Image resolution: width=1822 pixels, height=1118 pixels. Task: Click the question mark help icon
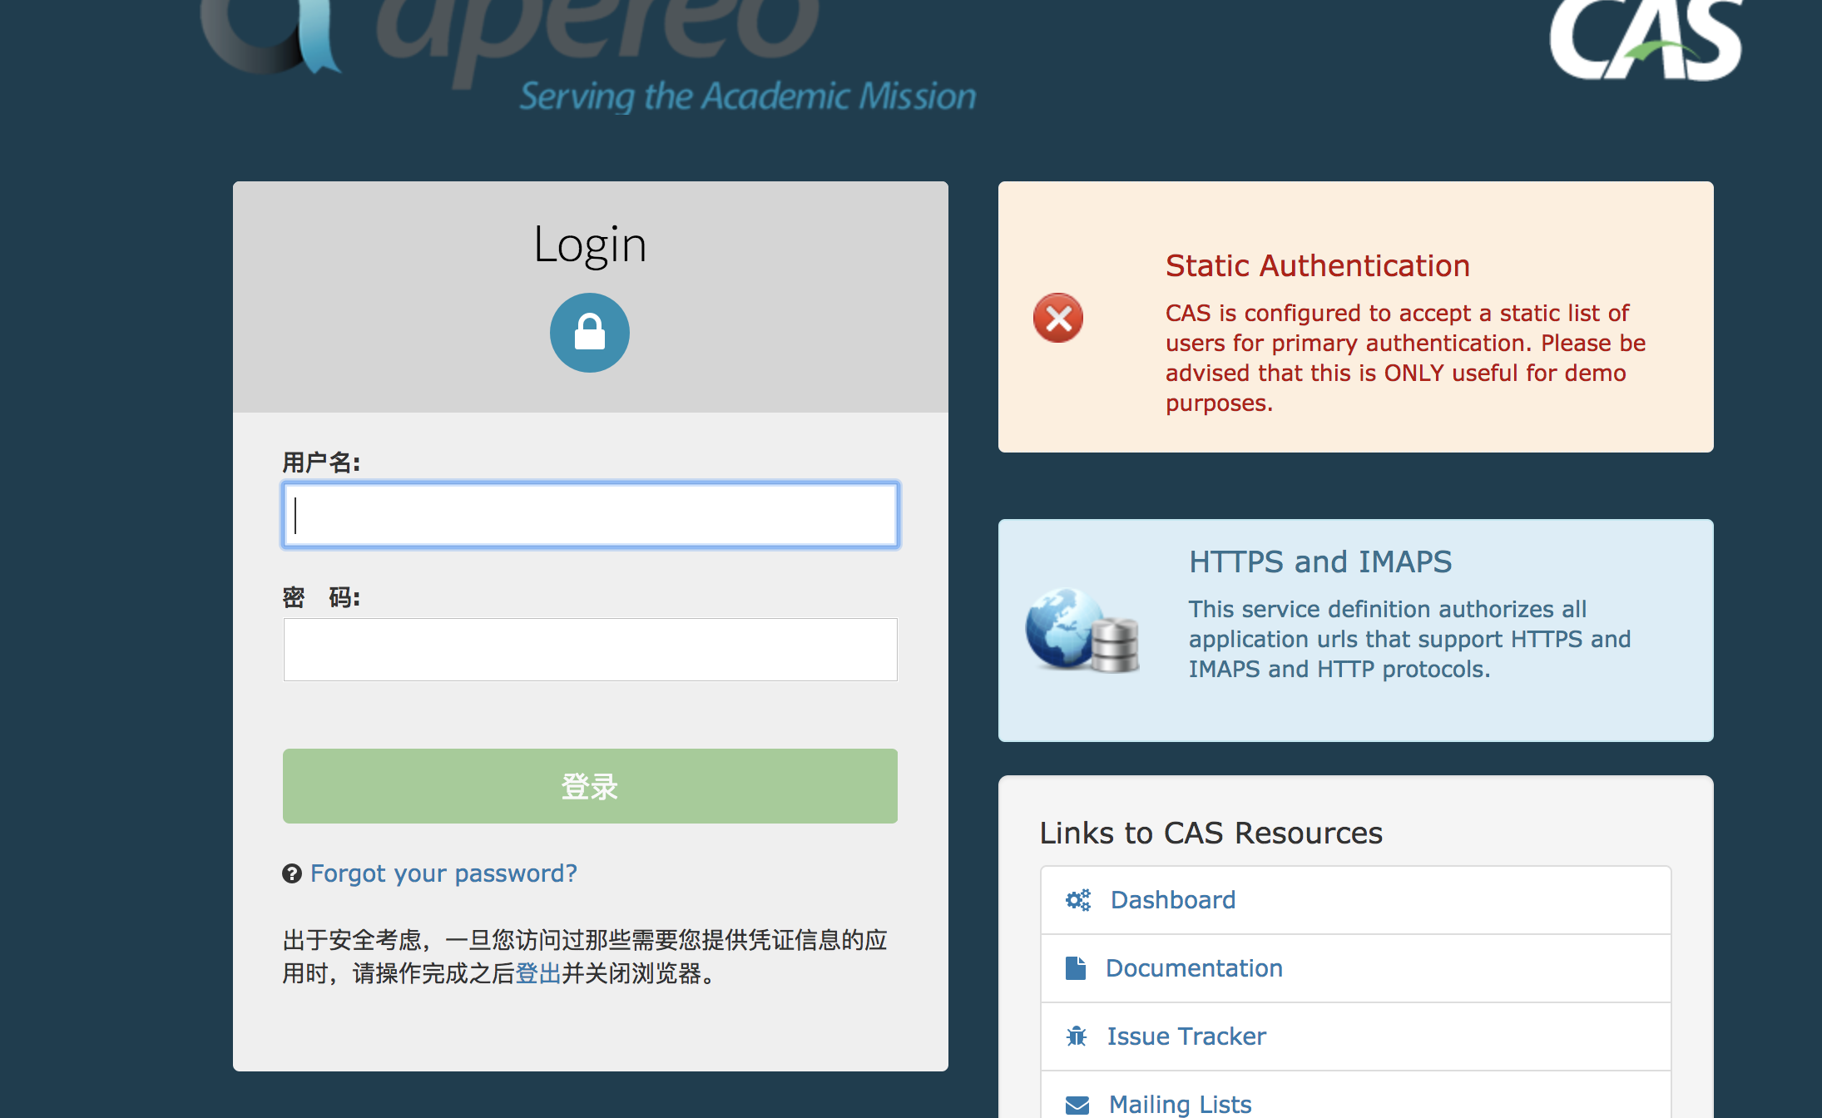(291, 873)
